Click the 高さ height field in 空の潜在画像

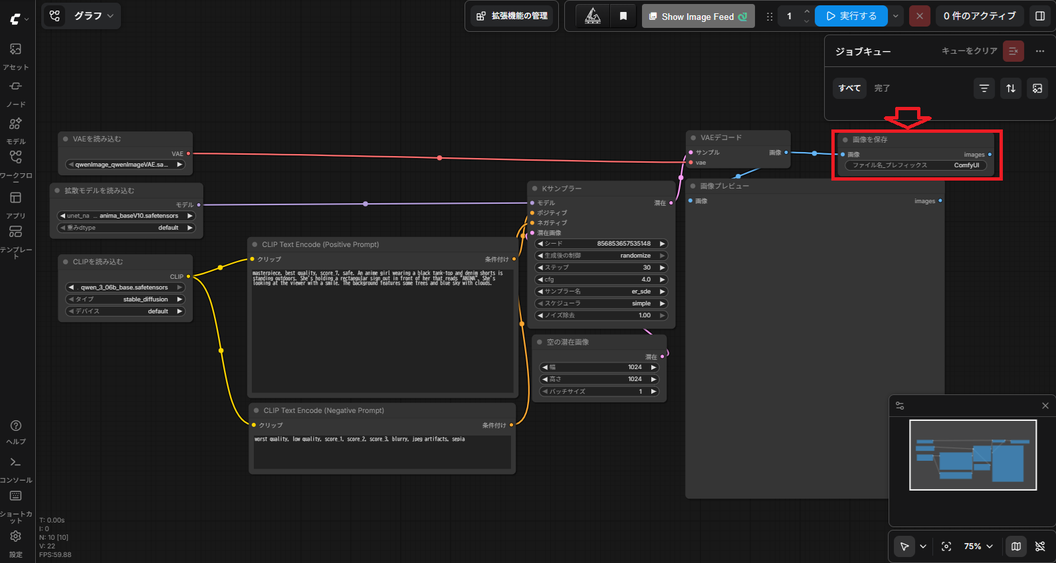click(599, 379)
